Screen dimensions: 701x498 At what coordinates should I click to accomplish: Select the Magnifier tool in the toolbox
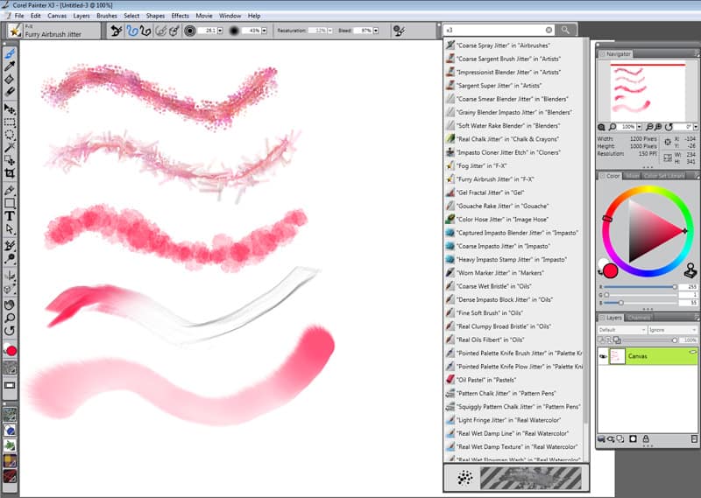click(10, 318)
